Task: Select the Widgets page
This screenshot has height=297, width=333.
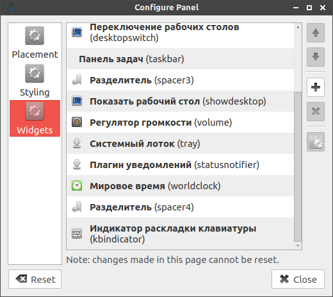Action: point(35,118)
